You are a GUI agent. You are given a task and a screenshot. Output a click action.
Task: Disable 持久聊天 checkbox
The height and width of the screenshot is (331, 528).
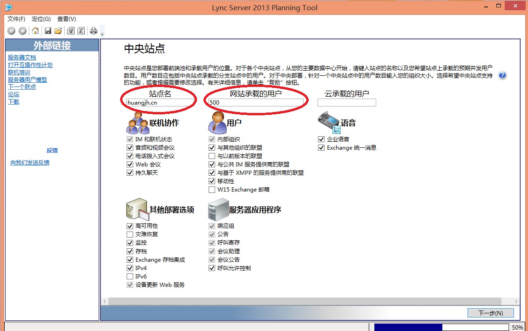129,173
